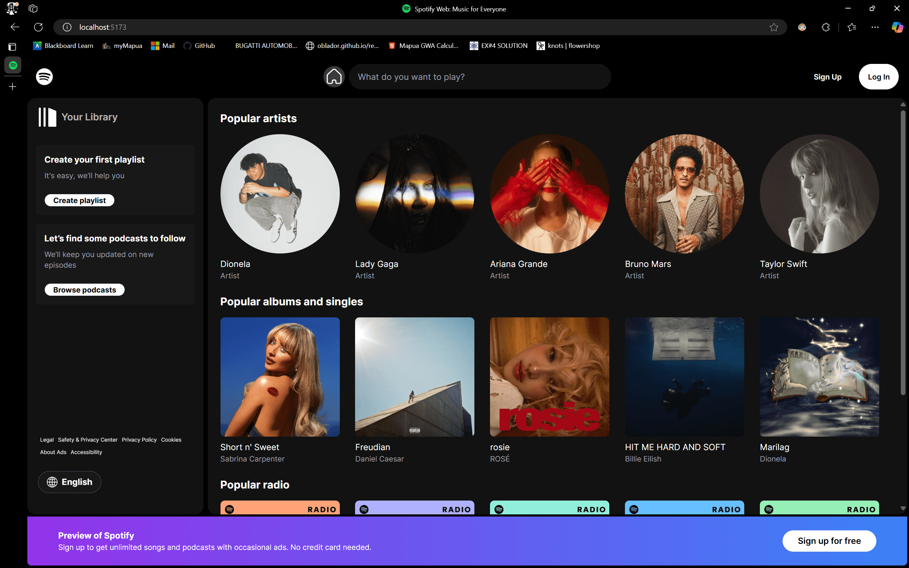Click Browse podcasts button
This screenshot has width=909, height=568.
click(x=85, y=290)
